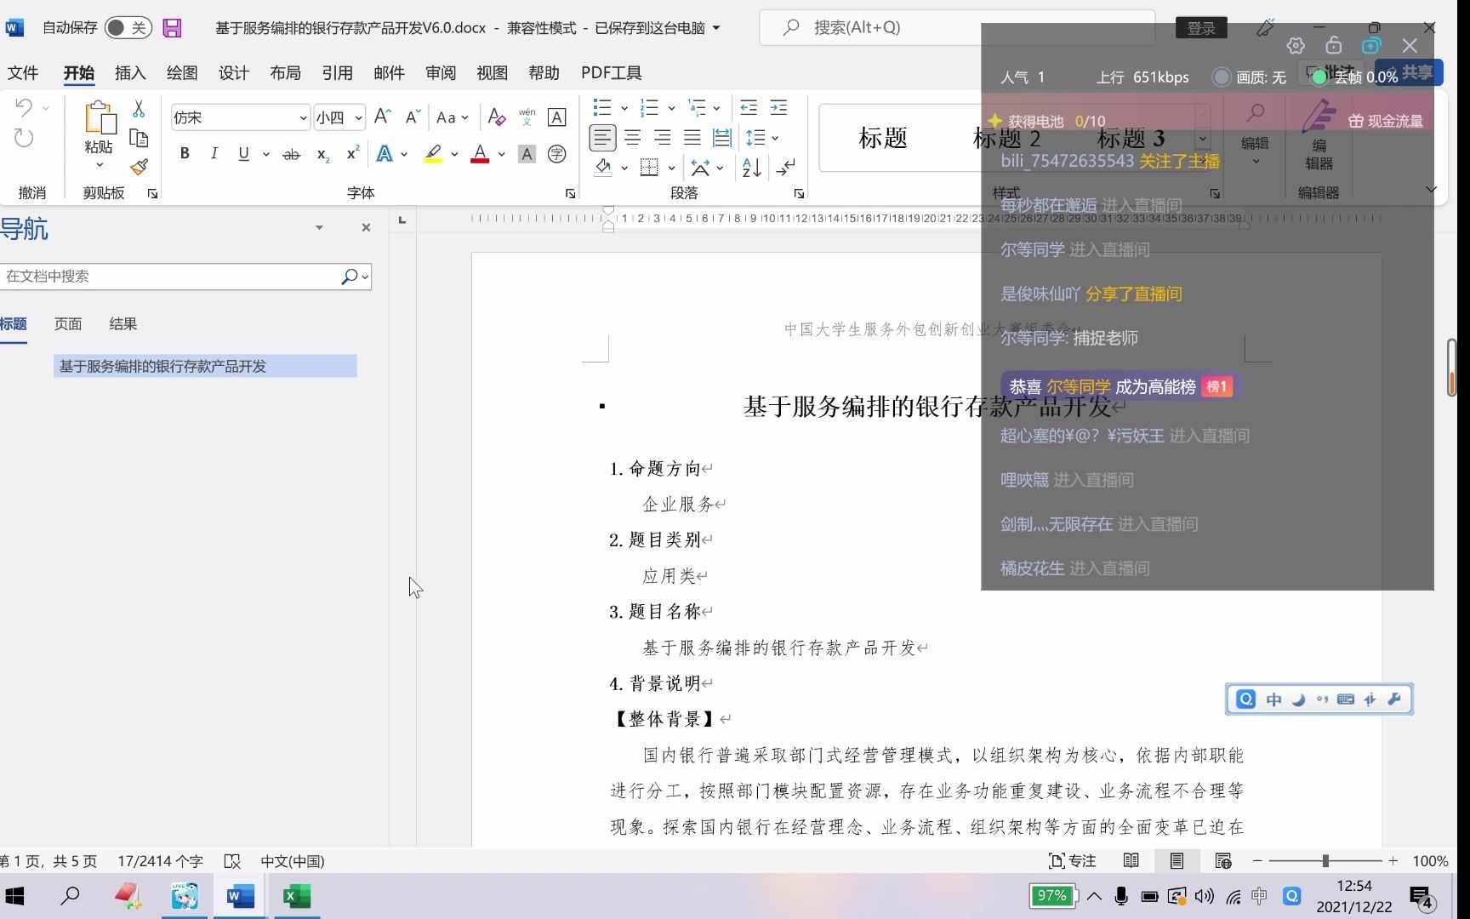Switch to the 插入 tab
Screen dimensions: 1470x919
[130, 73]
